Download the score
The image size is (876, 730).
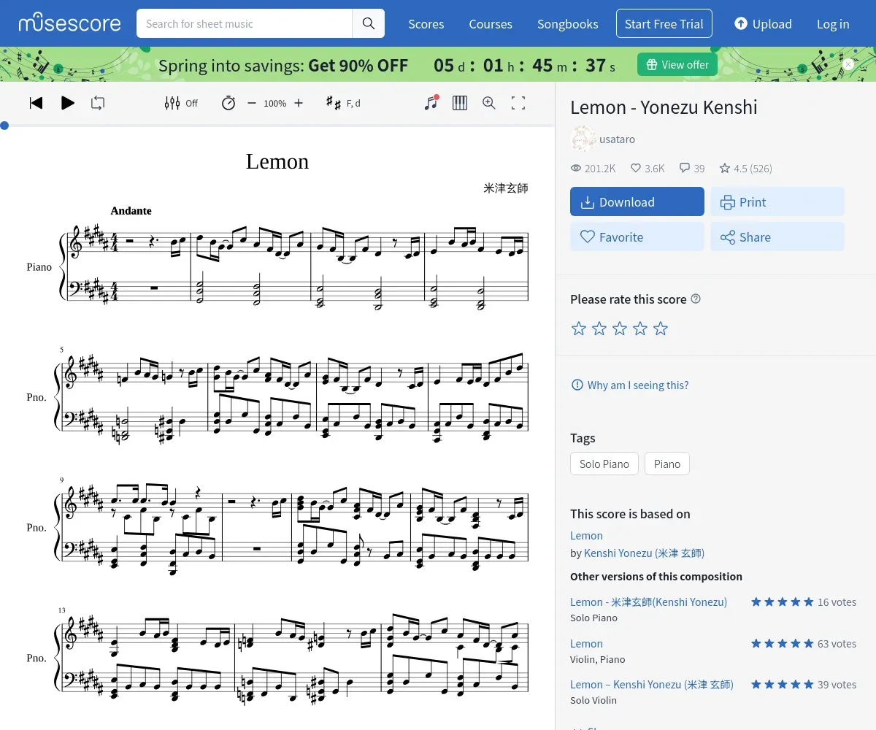pos(637,201)
